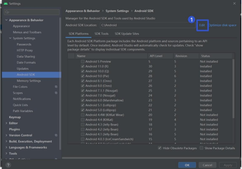The image size is (242, 169).
Task: Click the search magnifier icon in settings
Action: [x=7, y=12]
